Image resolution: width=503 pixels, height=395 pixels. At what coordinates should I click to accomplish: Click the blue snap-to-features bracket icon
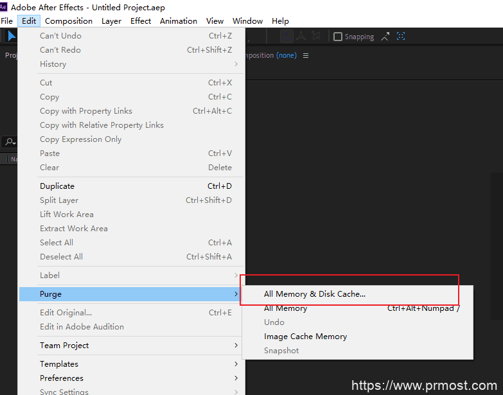click(401, 36)
